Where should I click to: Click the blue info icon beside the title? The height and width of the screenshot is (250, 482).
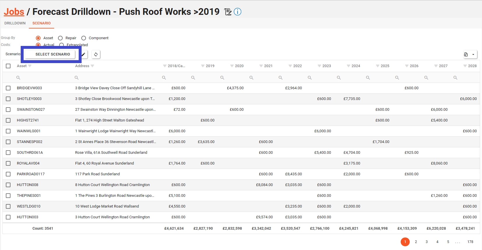point(238,12)
